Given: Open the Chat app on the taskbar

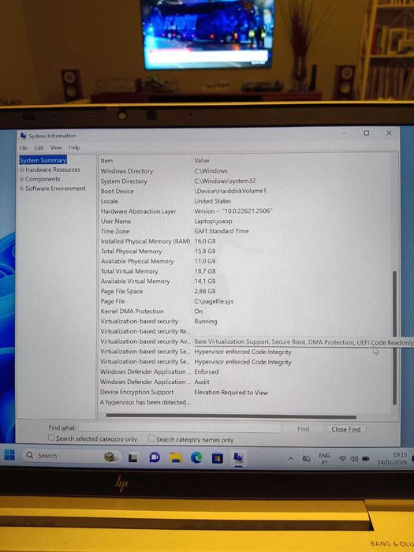Looking at the screenshot, I should 155,457.
